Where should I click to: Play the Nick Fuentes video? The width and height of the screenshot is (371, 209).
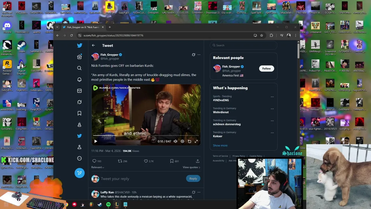pos(96,141)
